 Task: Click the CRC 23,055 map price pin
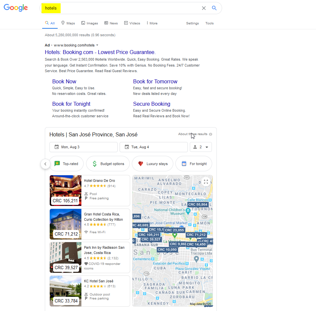(x=175, y=230)
